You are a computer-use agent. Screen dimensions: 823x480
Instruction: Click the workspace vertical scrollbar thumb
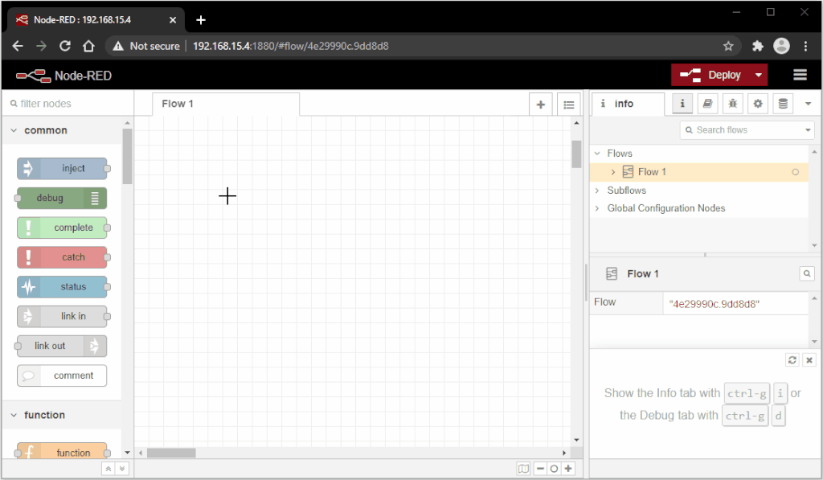[x=576, y=154]
